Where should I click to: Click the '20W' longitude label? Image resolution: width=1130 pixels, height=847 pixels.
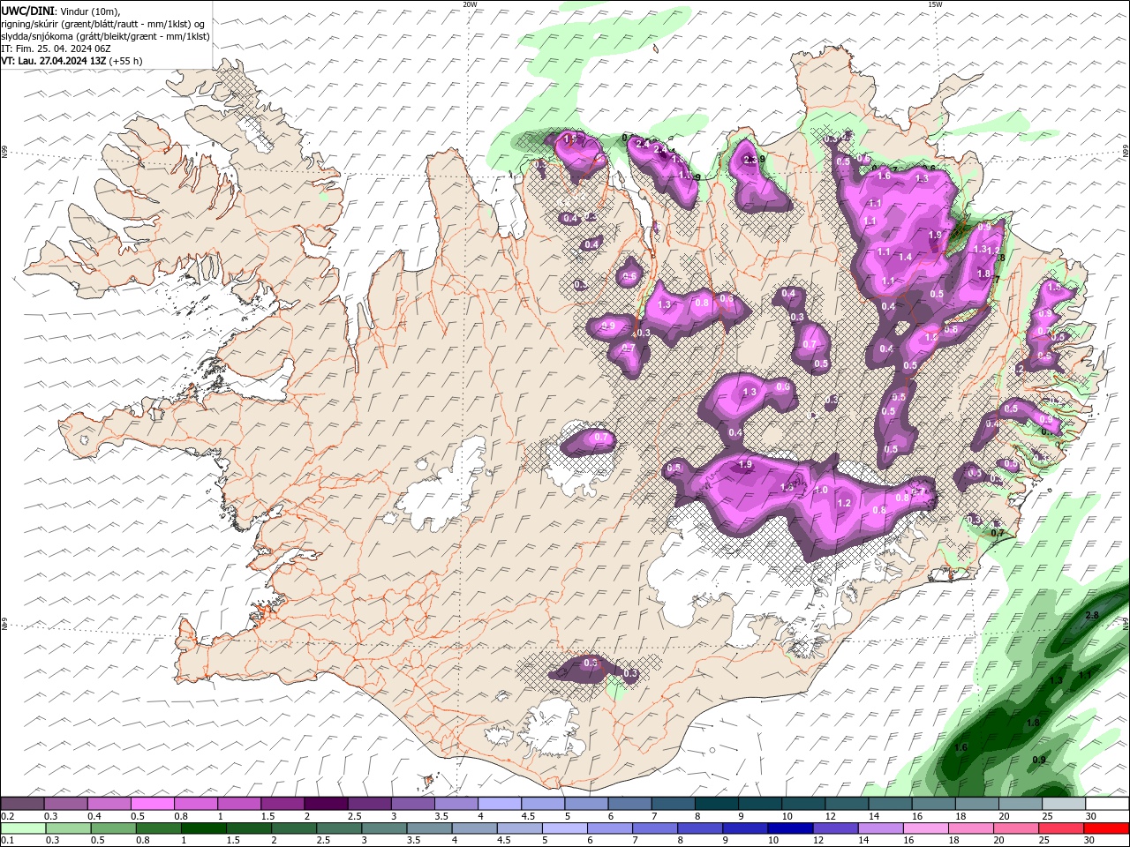(x=470, y=4)
